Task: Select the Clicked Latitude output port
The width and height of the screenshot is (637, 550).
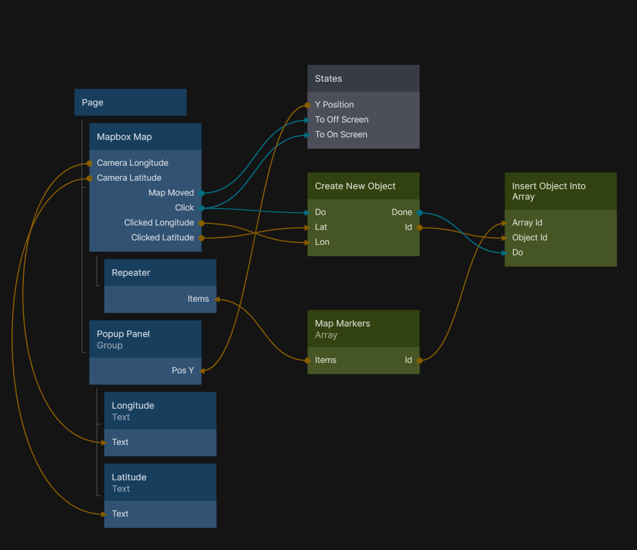Action: pos(202,238)
